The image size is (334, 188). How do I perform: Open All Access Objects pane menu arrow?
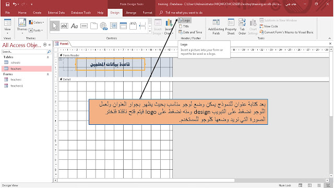point(45,45)
